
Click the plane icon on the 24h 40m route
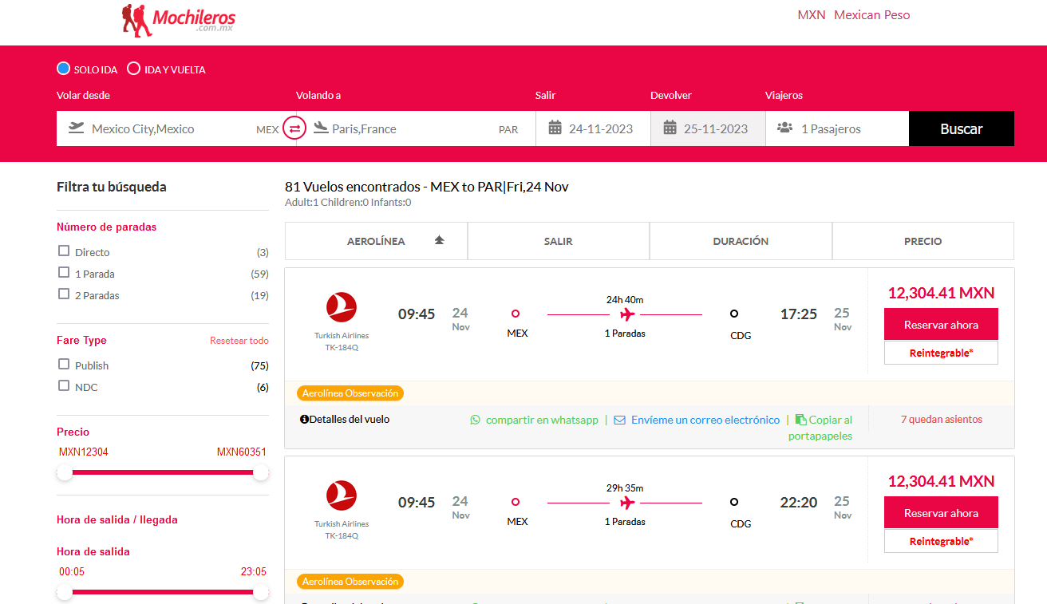point(627,314)
